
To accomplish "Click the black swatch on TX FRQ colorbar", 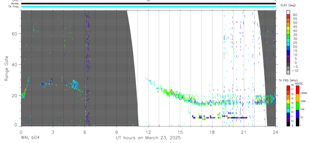I will (x=288, y=124).
